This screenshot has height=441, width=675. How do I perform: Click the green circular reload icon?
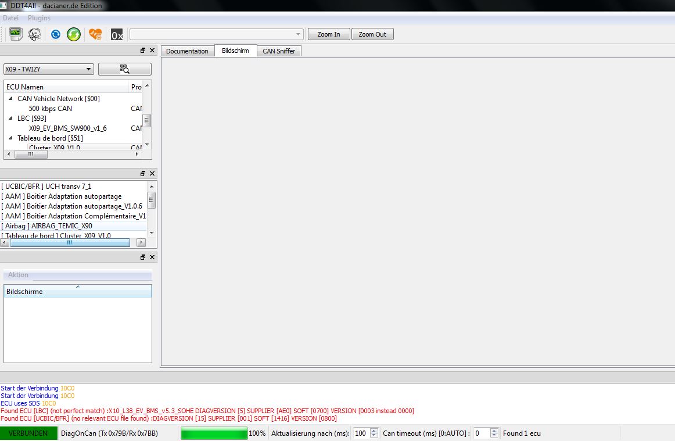click(x=74, y=34)
